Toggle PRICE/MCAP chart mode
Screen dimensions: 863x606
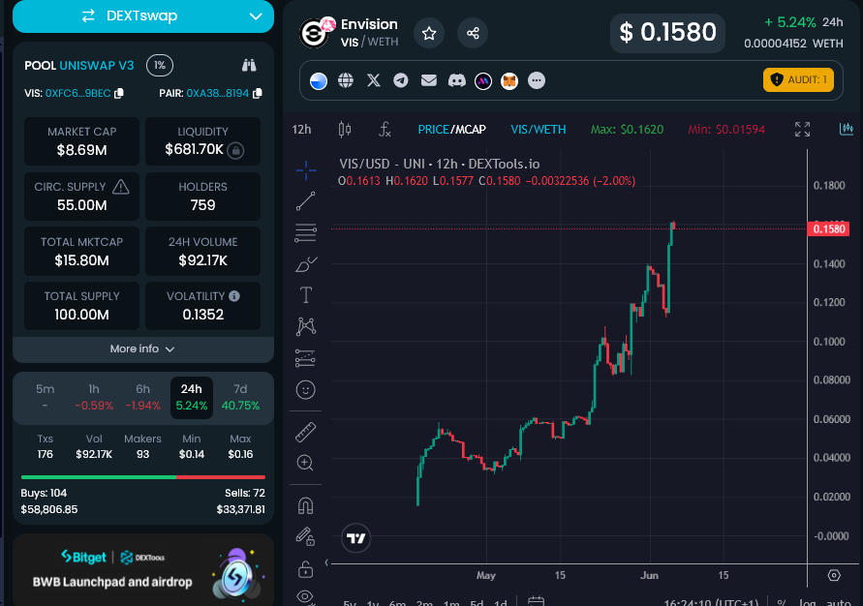(452, 130)
